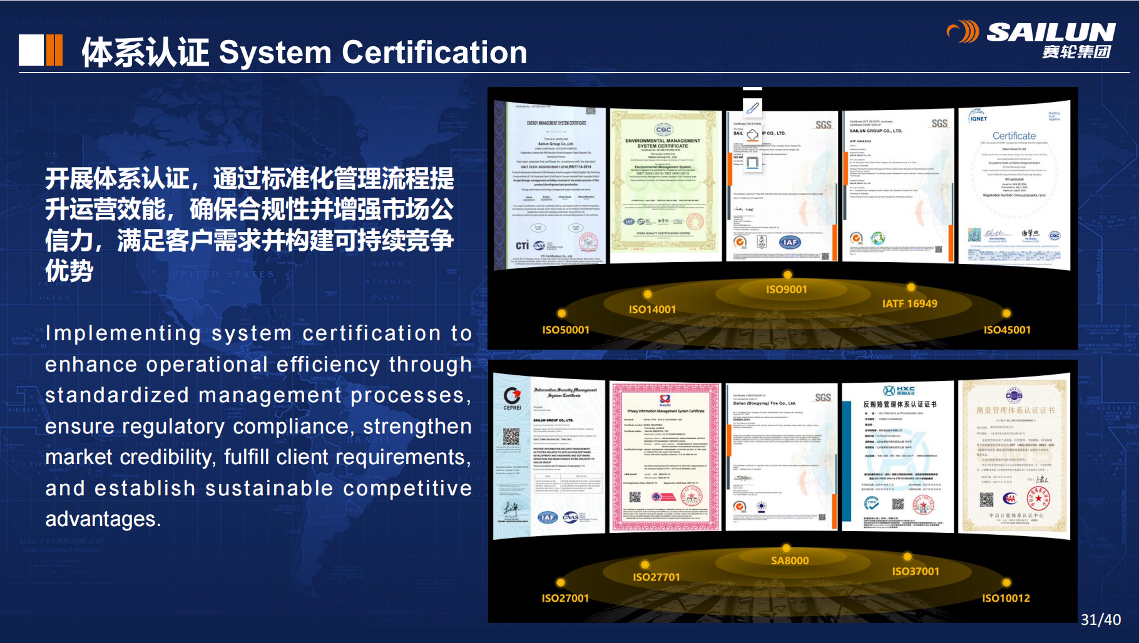Select the pink Privacy Information Management certificate
Image resolution: width=1139 pixels, height=643 pixels.
665,457
